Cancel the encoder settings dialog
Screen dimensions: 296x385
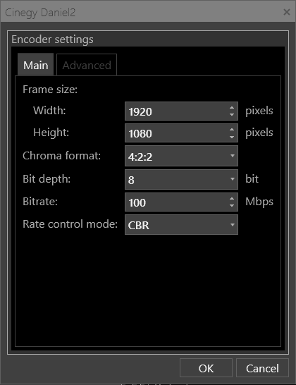[262, 368]
